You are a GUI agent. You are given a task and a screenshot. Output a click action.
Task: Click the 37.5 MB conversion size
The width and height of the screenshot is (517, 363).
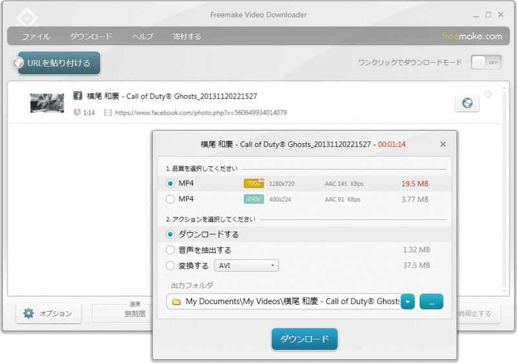[x=416, y=265]
